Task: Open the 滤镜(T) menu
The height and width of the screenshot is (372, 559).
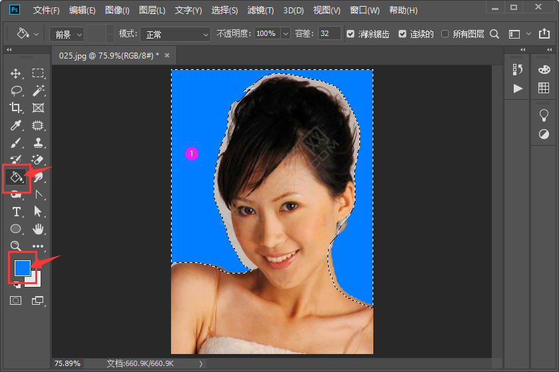Action: pyautogui.click(x=261, y=11)
